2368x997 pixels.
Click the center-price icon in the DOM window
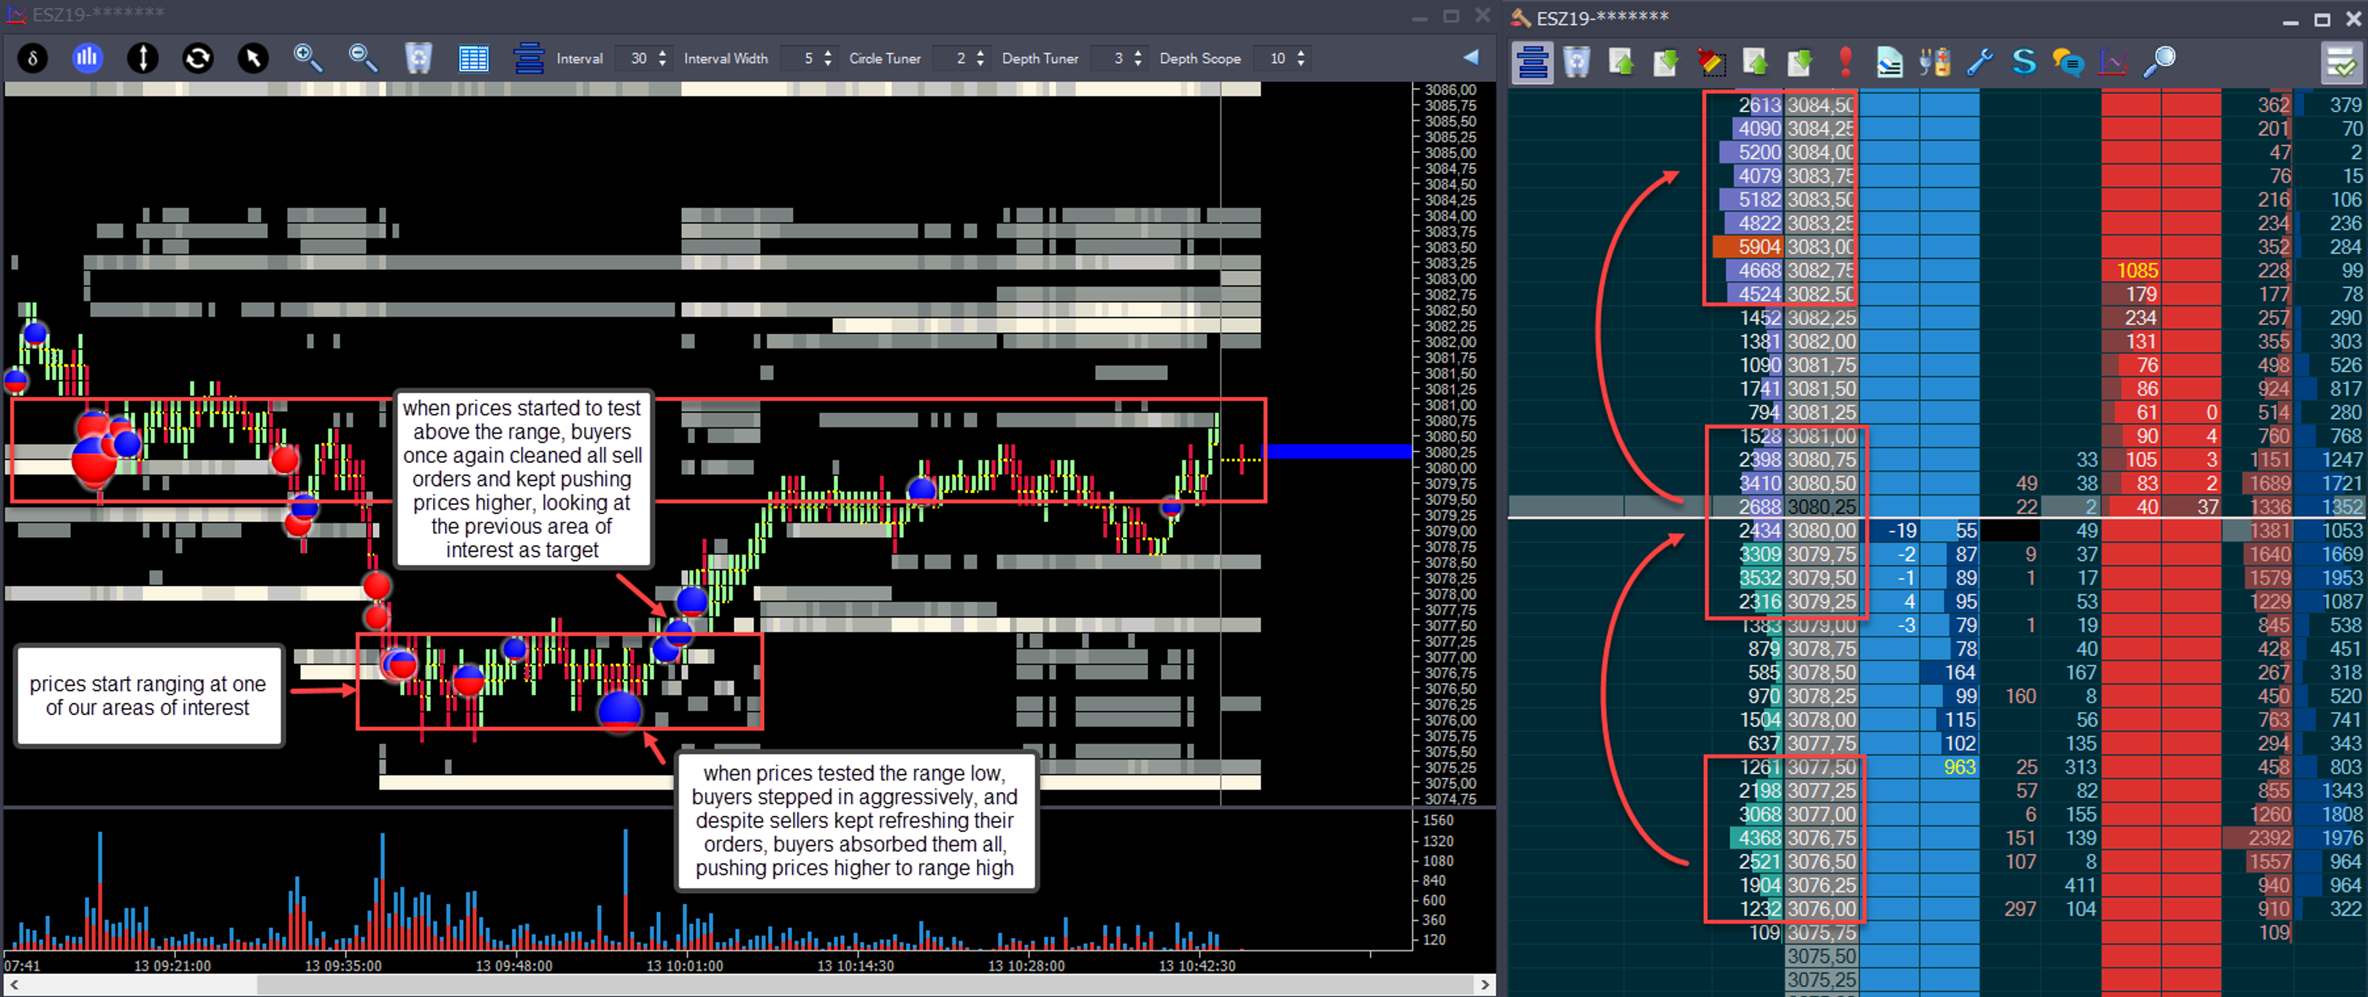point(1532,62)
